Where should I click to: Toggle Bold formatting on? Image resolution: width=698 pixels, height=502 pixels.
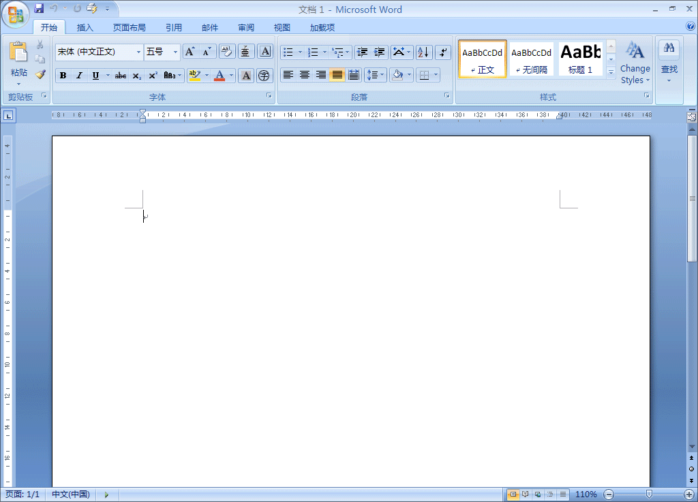[x=63, y=76]
